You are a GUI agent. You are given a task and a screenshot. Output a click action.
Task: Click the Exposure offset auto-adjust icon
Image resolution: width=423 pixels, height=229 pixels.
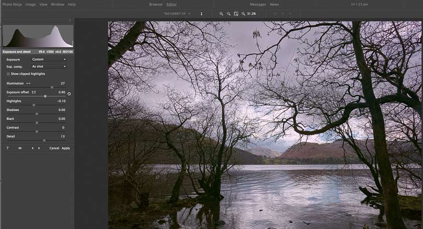point(34,92)
